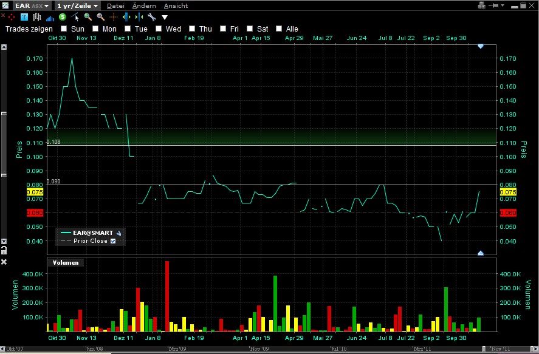Click the Volumen panel label
This screenshot has height=354, width=539.
click(65, 262)
